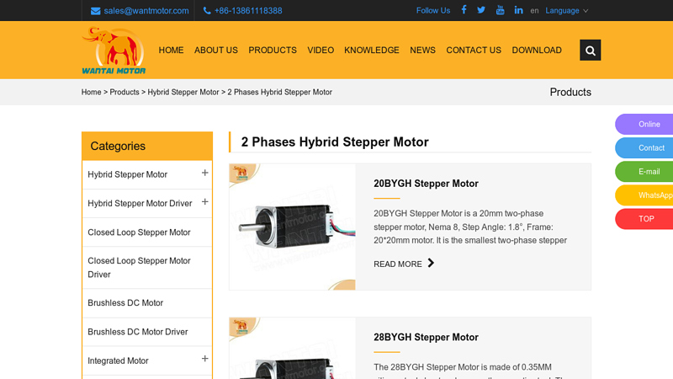Click the red TOP button
The width and height of the screenshot is (673, 379).
point(644,219)
